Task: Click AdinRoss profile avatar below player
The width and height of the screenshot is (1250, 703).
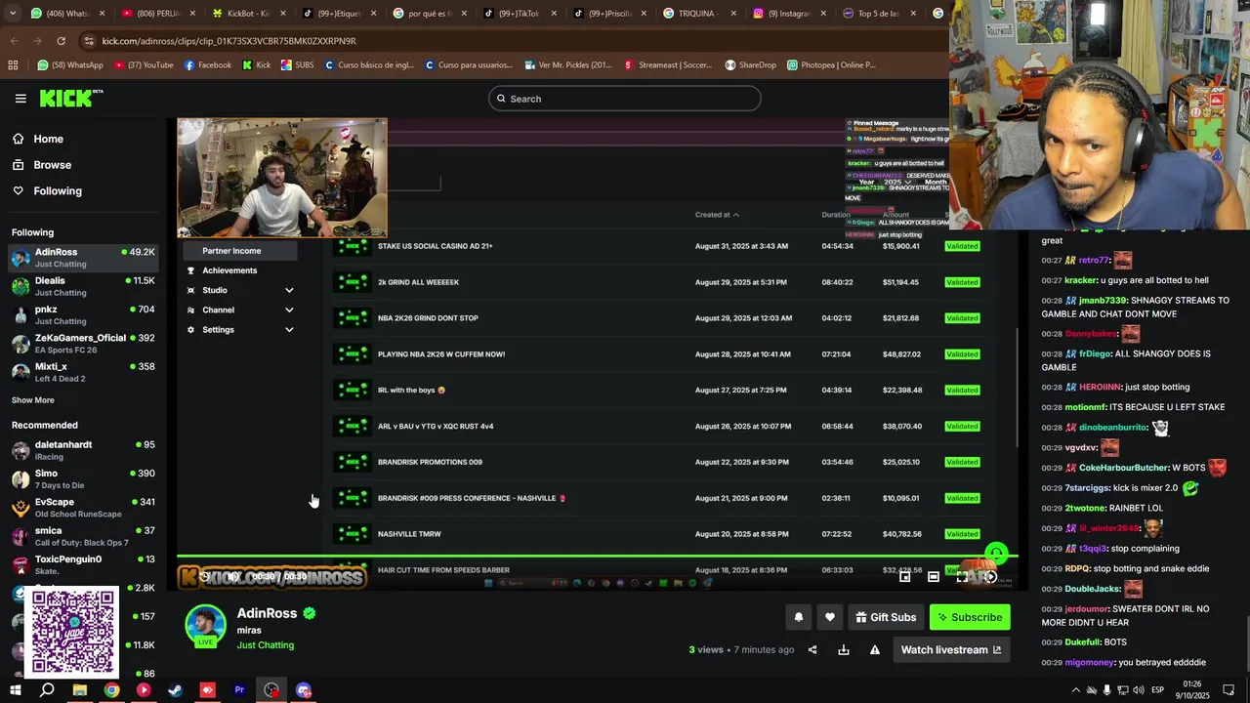Action: coord(205,626)
